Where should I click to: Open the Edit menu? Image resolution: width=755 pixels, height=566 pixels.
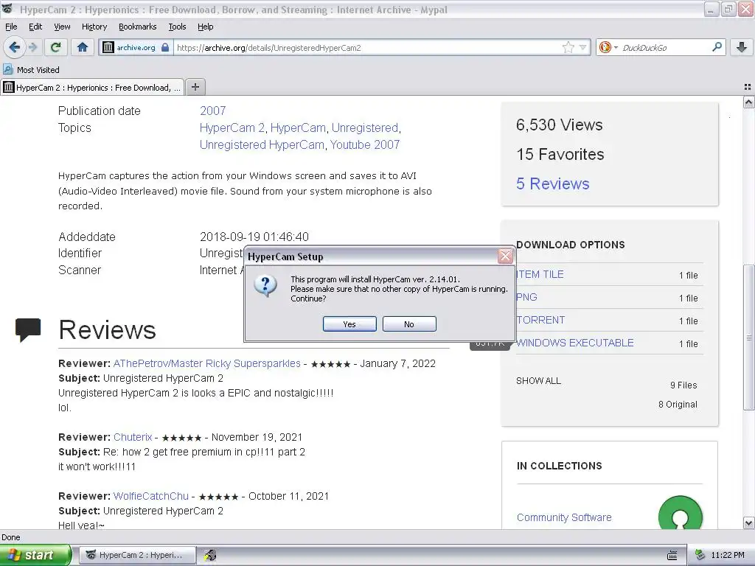pos(35,27)
